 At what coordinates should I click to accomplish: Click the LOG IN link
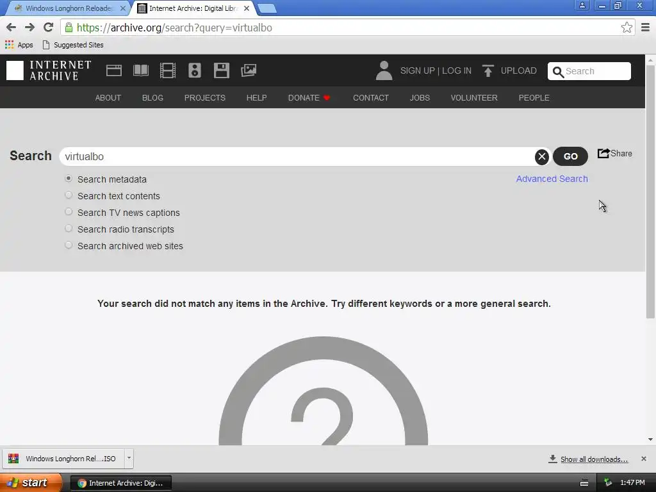coord(456,70)
